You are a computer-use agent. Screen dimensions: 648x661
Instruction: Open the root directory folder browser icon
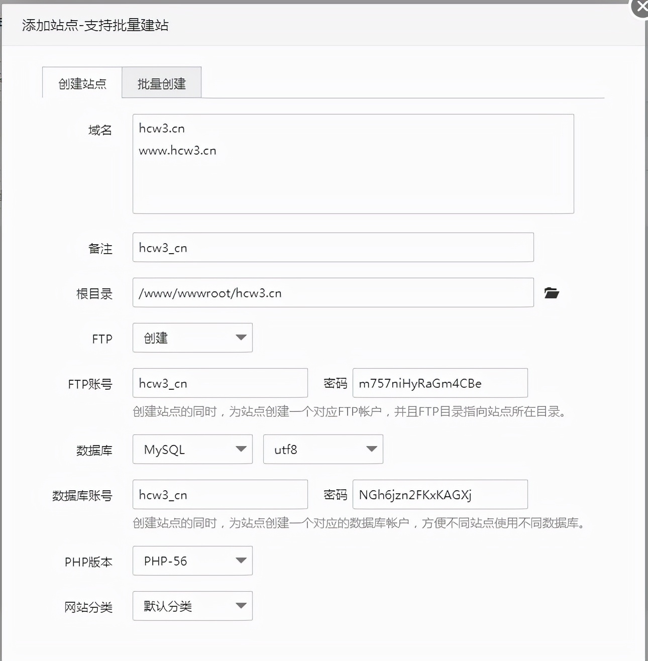tap(552, 293)
